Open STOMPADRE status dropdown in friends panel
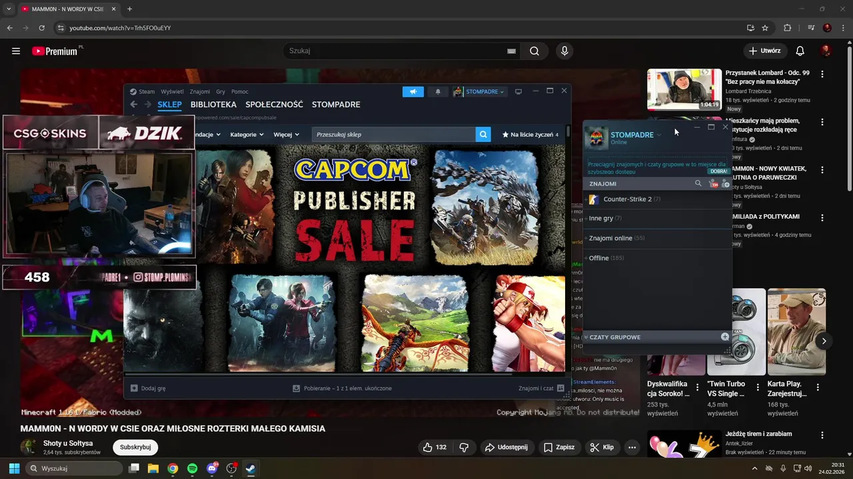The height and width of the screenshot is (479, 853). click(659, 135)
